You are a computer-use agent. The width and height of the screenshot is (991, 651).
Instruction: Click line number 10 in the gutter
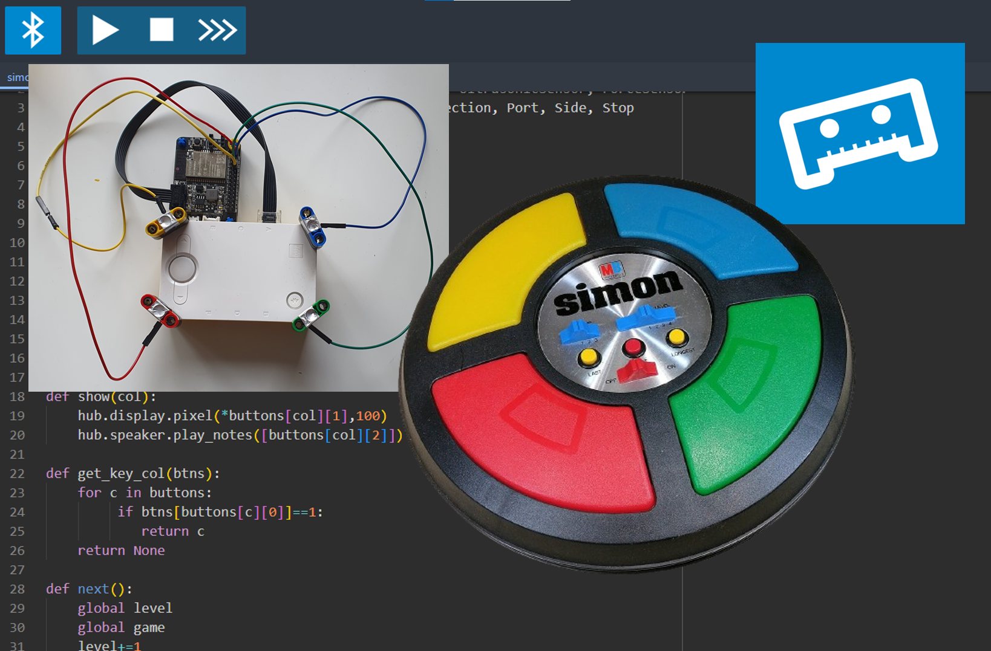[x=17, y=242]
